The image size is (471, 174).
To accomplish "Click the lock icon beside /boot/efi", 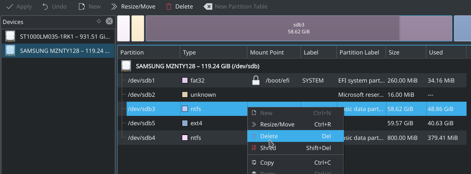I will 255,80.
